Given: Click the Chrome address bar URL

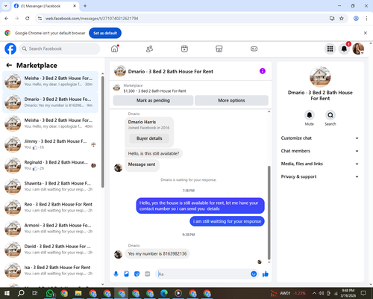Looking at the screenshot, I should click(92, 19).
